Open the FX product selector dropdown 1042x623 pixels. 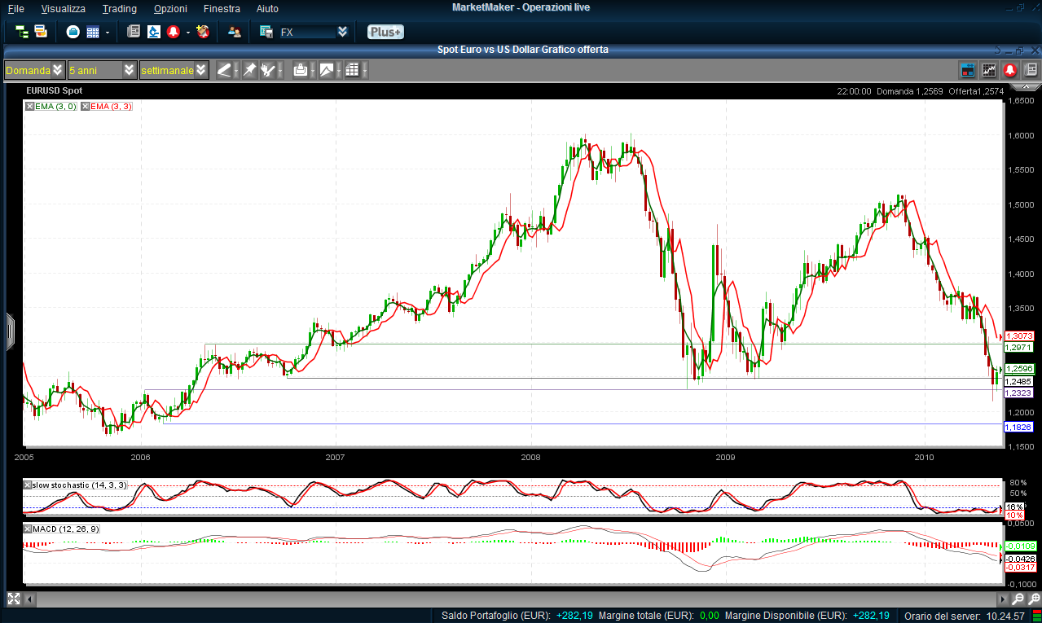click(x=342, y=32)
